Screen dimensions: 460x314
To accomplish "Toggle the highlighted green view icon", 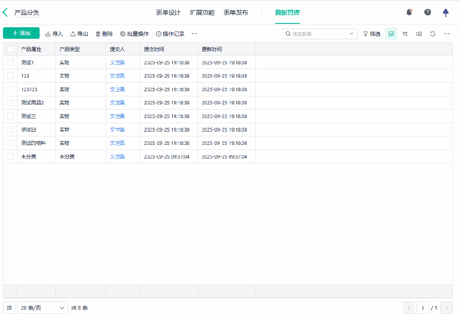I will [x=391, y=34].
